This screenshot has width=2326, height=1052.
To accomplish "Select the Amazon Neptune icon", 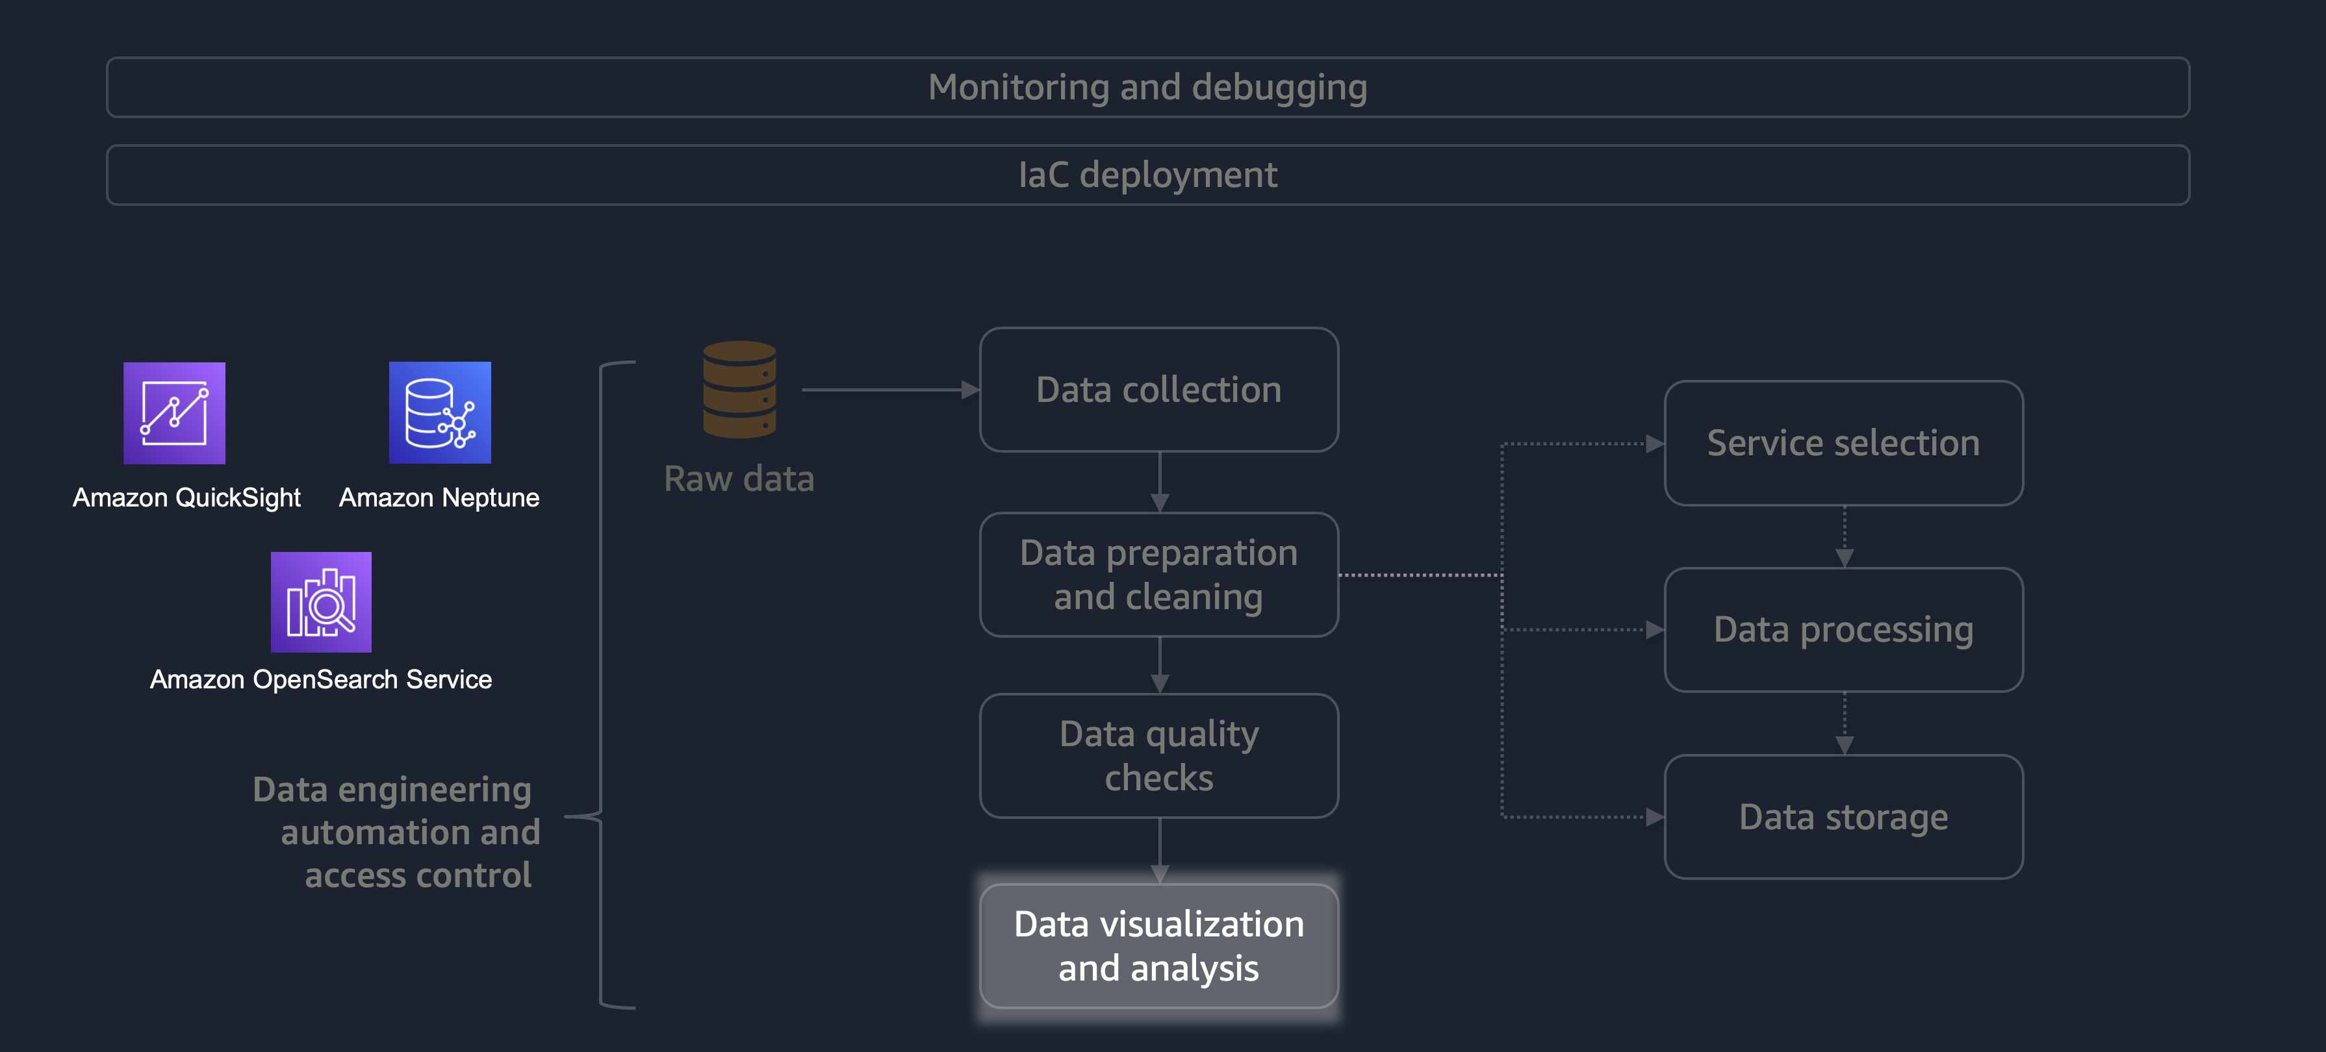I will [x=440, y=413].
